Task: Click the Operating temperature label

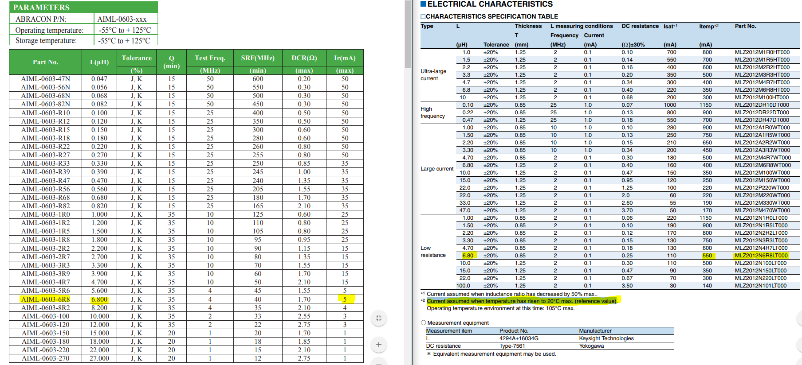Action: pyautogui.click(x=49, y=30)
